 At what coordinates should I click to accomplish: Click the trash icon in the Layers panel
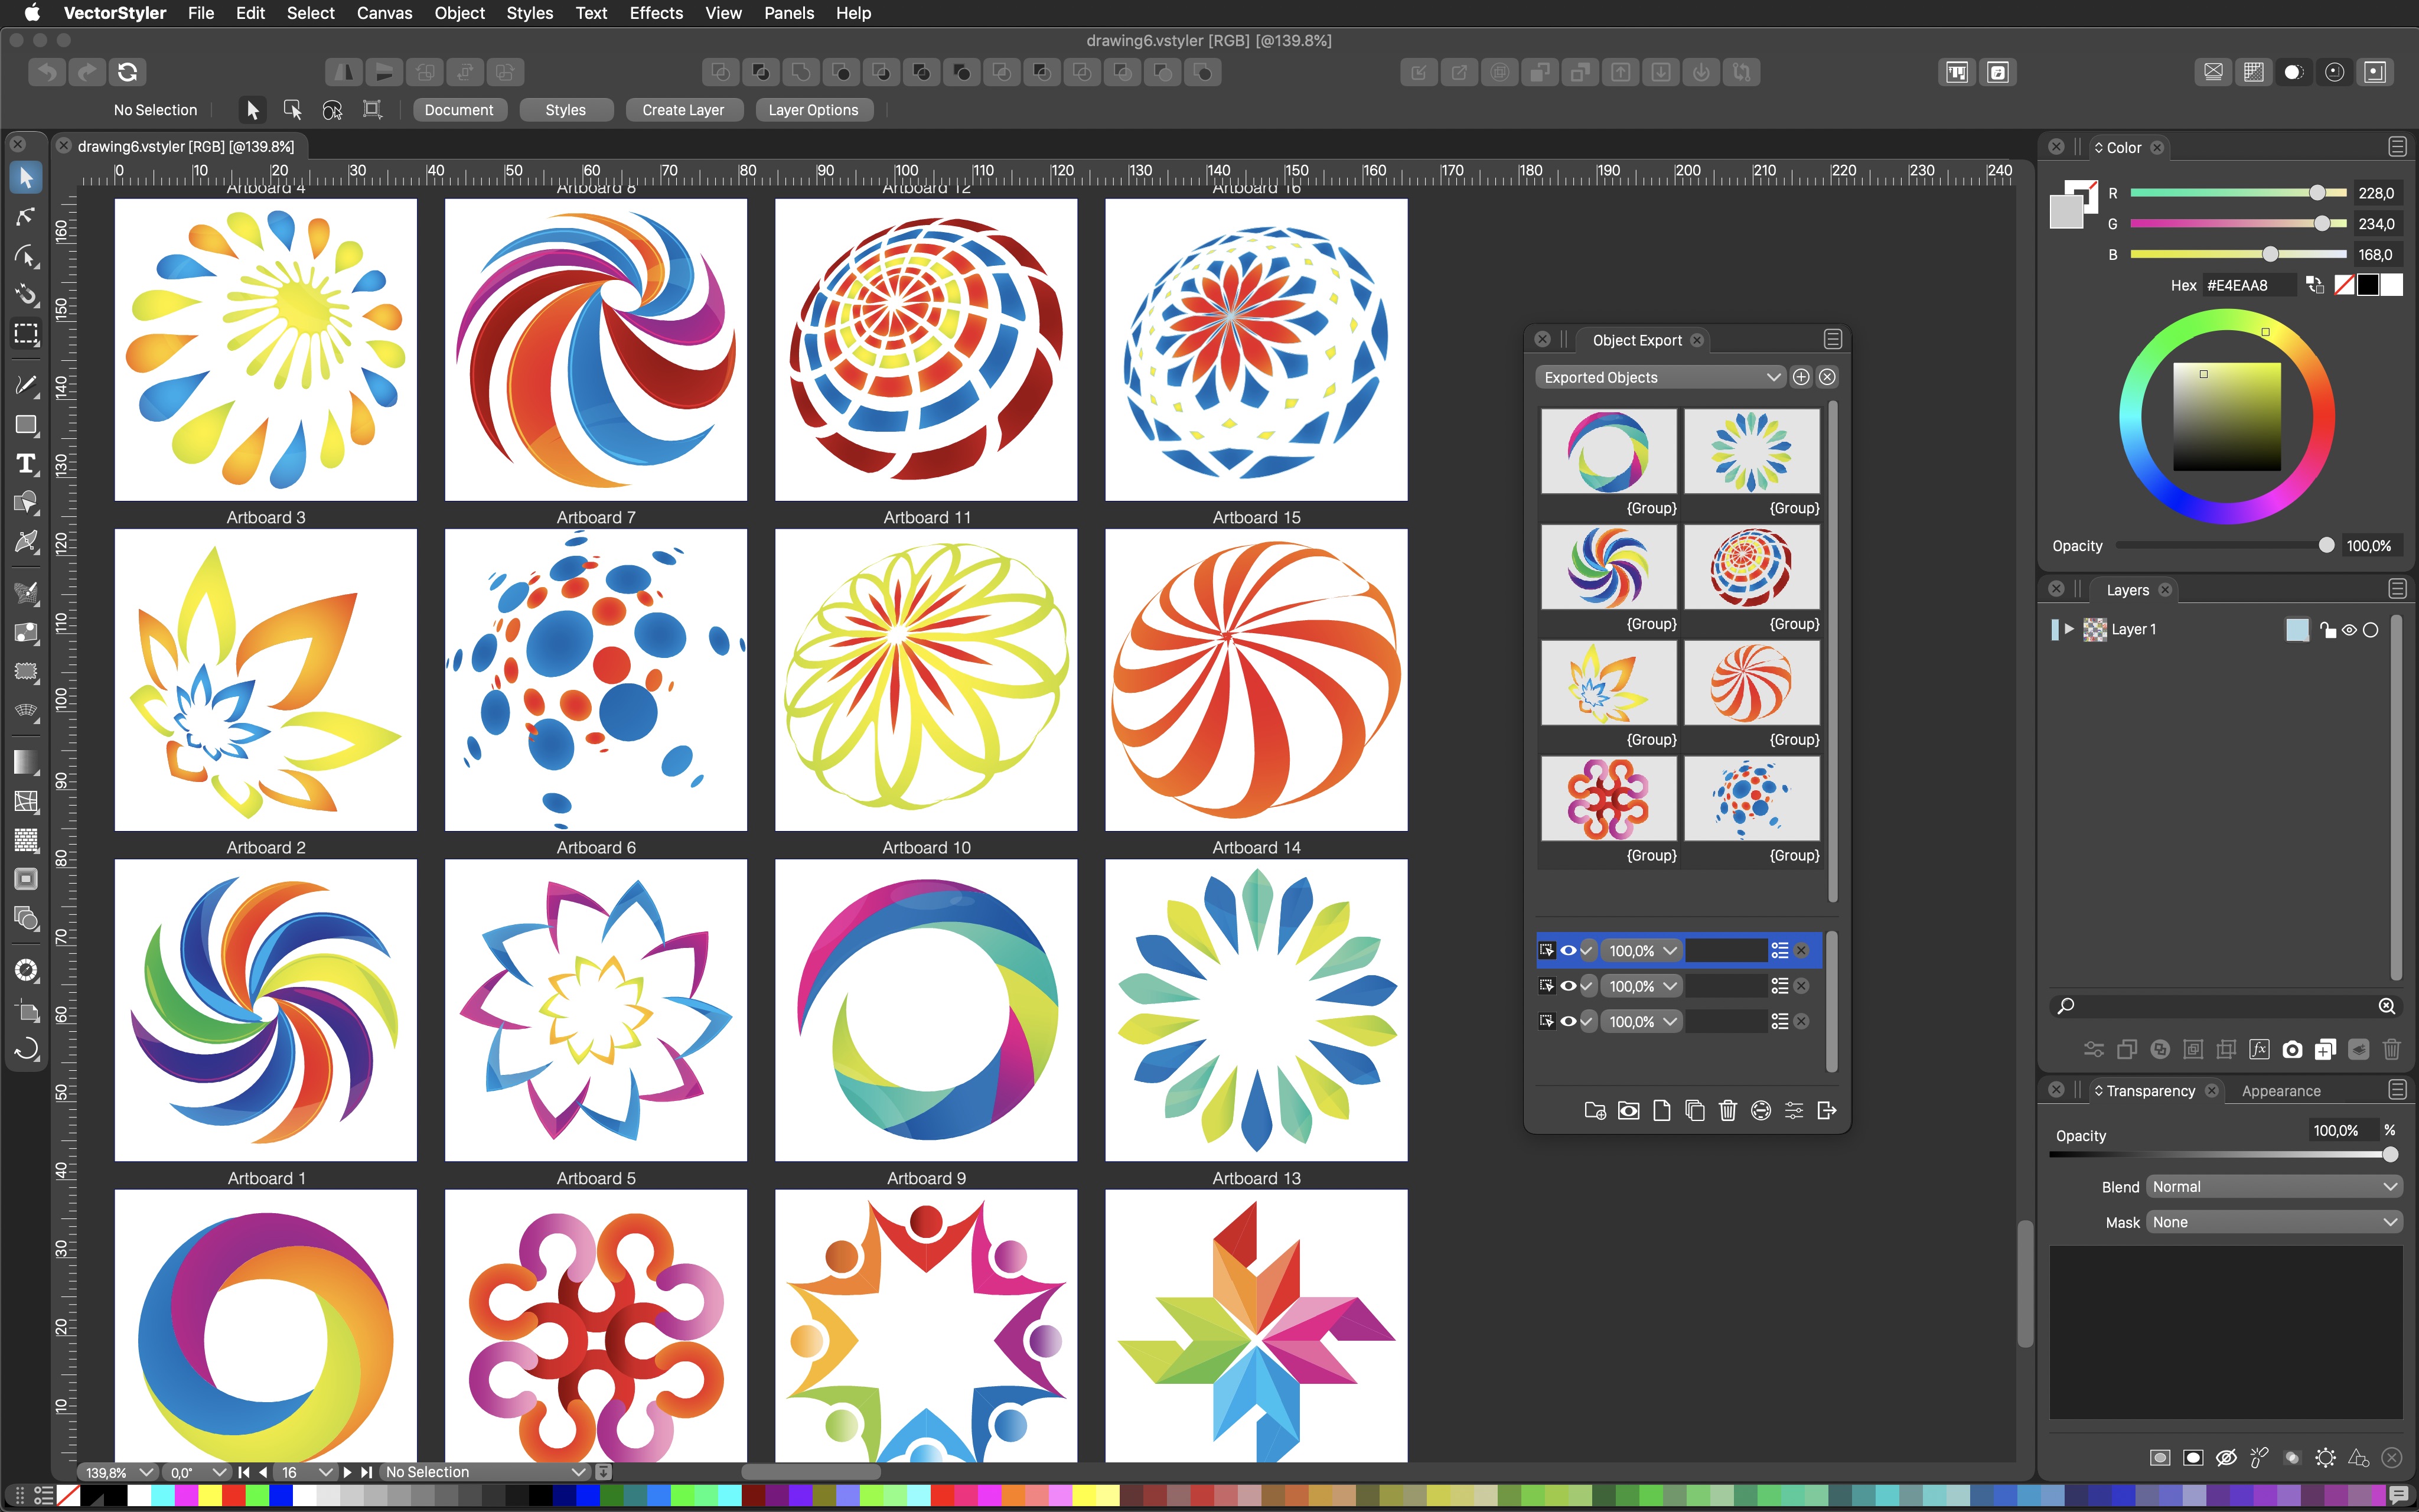point(2391,1049)
